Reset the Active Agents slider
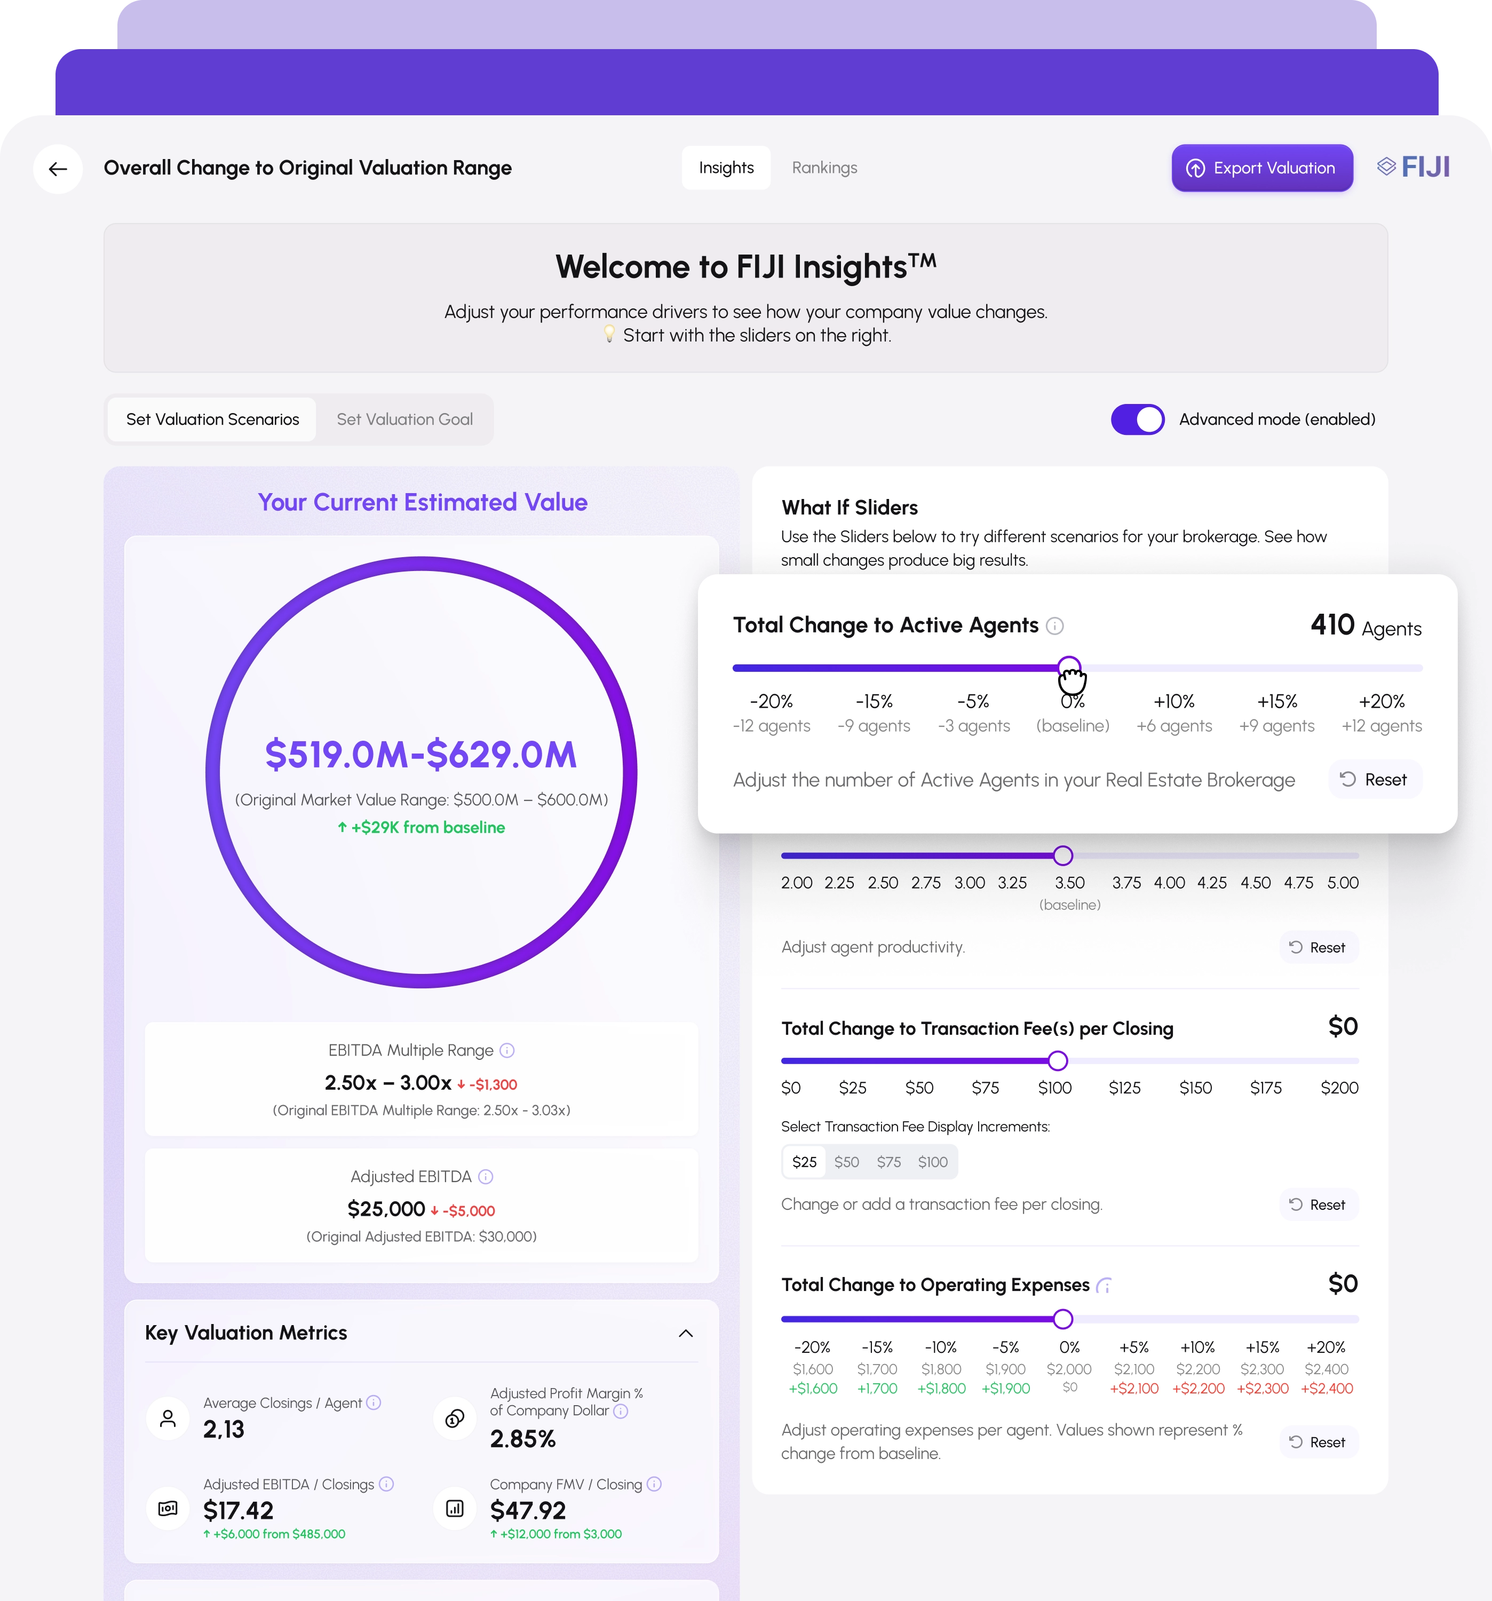 click(x=1375, y=780)
